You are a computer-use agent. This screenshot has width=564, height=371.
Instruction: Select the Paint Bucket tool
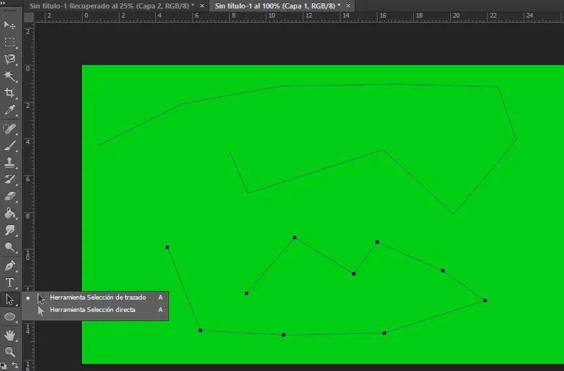tap(10, 213)
